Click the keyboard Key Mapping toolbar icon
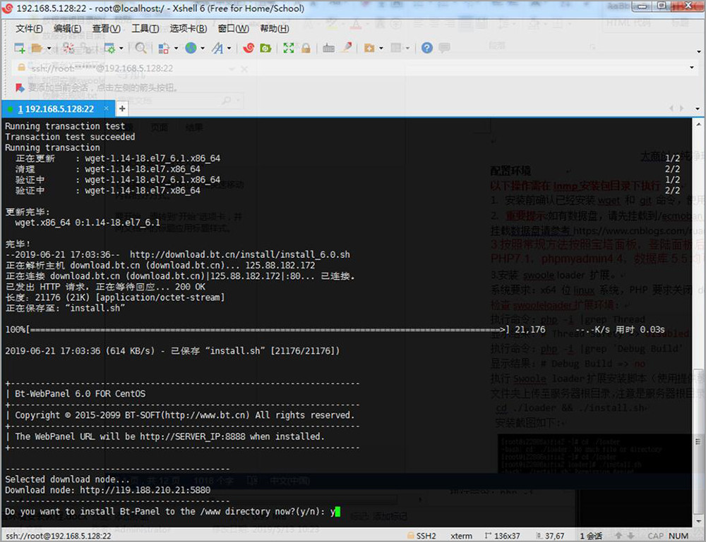Screen dimensions: 706x542 coord(329,48)
